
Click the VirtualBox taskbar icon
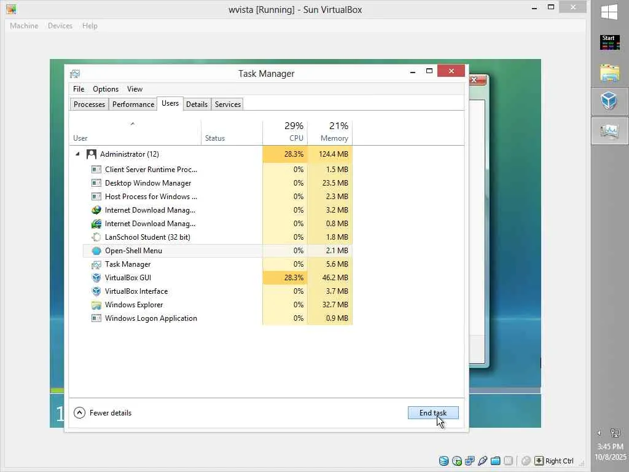(x=609, y=100)
